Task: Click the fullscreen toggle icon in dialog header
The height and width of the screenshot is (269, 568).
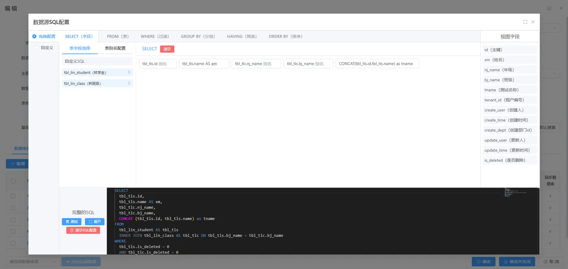Action: click(525, 21)
